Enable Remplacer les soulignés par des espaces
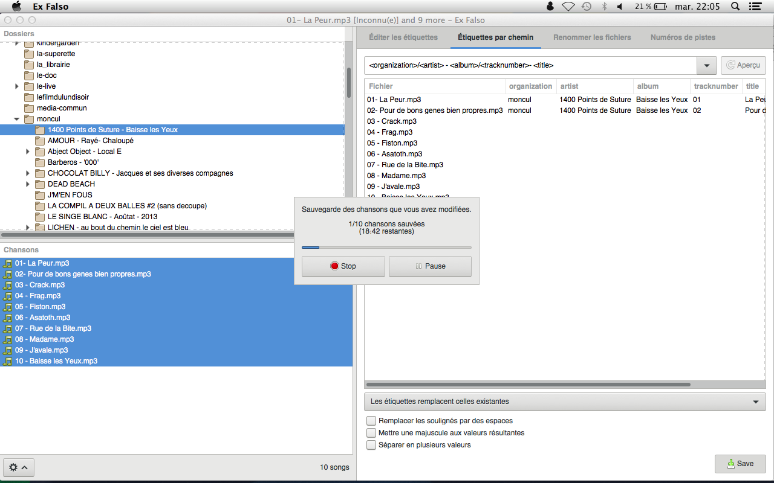This screenshot has height=483, width=774. [371, 421]
